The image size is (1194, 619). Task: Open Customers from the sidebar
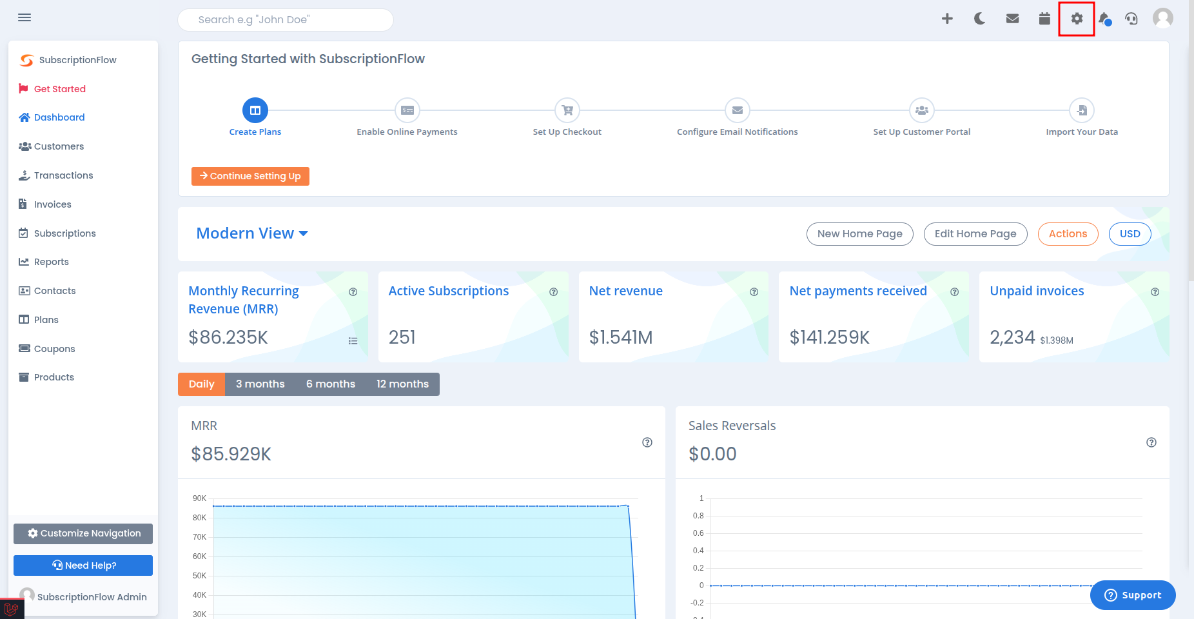[59, 146]
